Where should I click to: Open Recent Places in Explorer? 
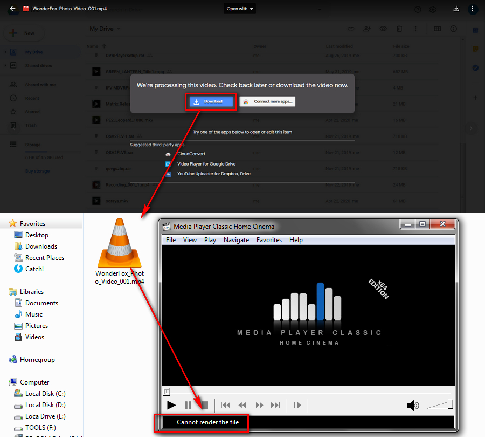pos(45,258)
